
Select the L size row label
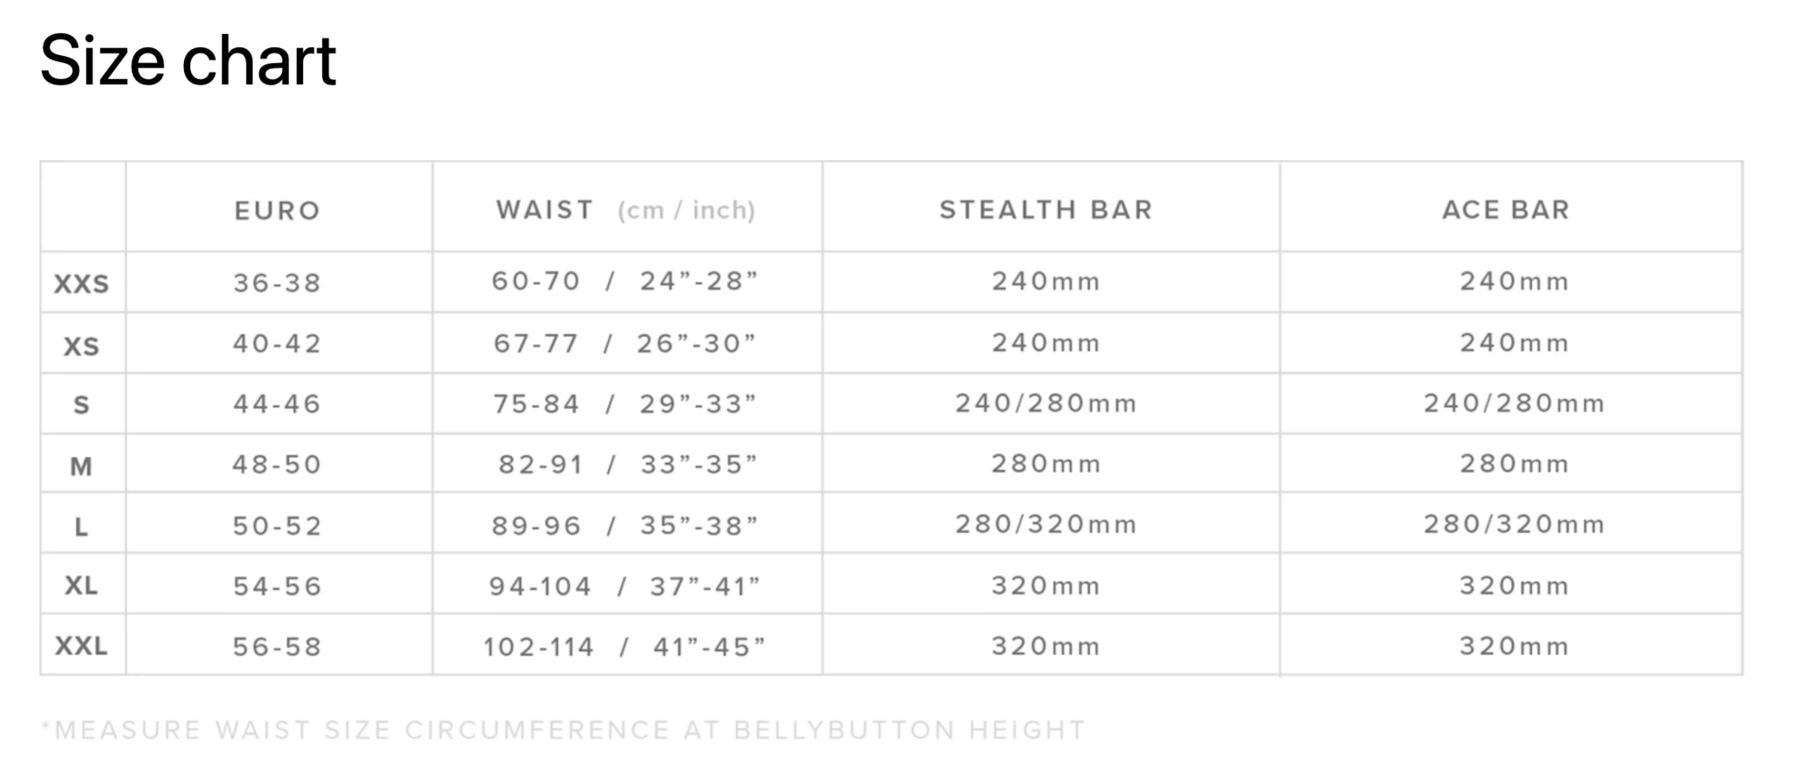[x=81, y=527]
